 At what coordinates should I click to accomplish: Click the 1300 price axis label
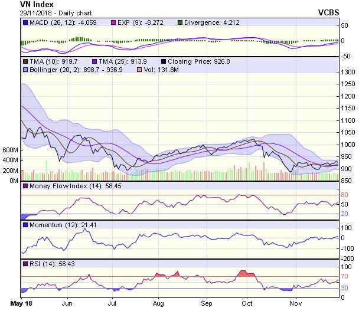[347, 72]
